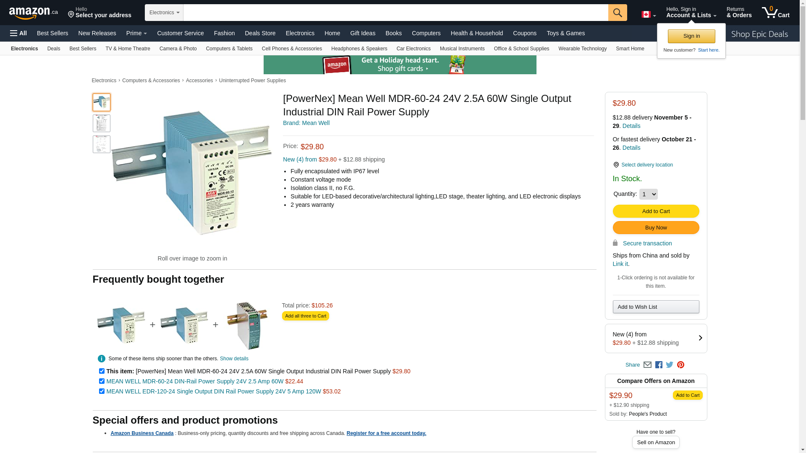Share product on Twitter
Screen dimensions: 806x453
click(670, 365)
